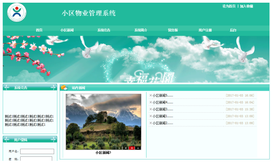Click the 用户名 input field
The width and height of the screenshot is (271, 167).
click(37, 151)
